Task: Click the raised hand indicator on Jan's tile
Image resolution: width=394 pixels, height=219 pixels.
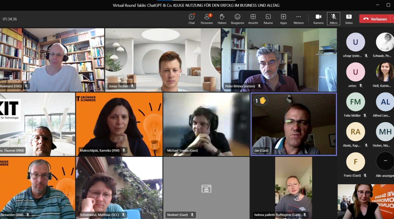Action: coord(260,101)
